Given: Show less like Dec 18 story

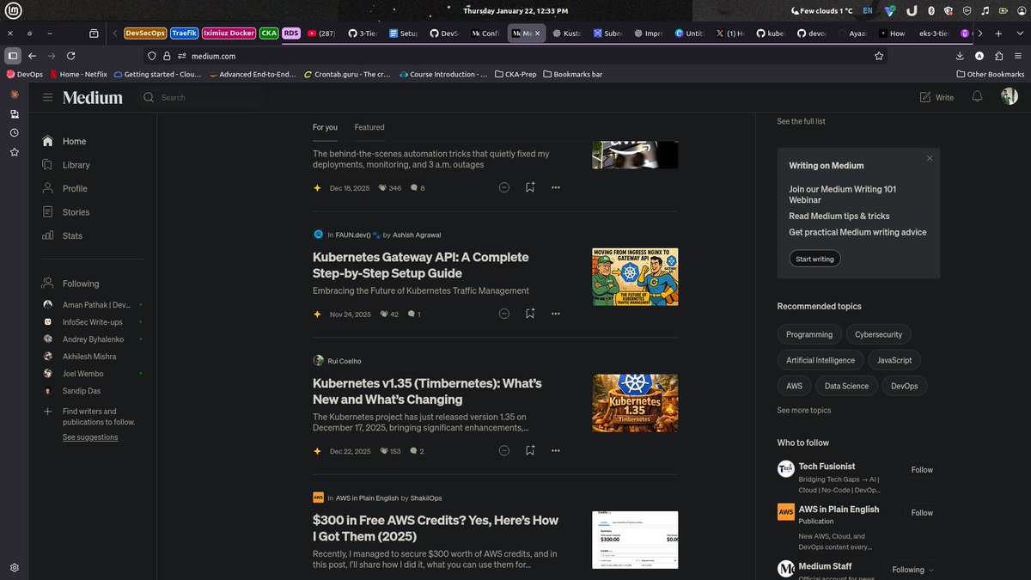Looking at the screenshot, I should pos(504,187).
